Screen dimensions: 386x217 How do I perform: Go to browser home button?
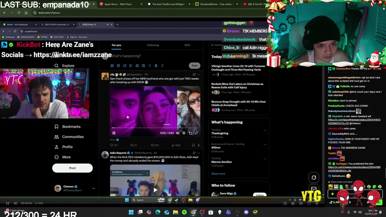tap(26, 13)
